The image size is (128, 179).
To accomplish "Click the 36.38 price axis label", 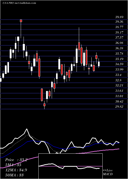I will (119, 48).
